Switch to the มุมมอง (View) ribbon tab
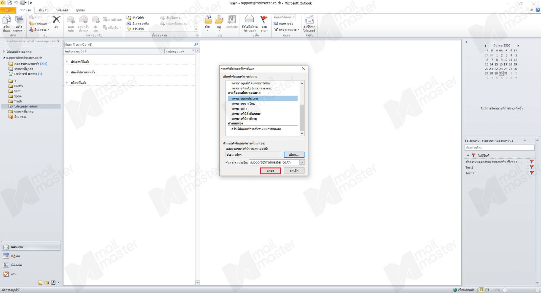 [80, 10]
